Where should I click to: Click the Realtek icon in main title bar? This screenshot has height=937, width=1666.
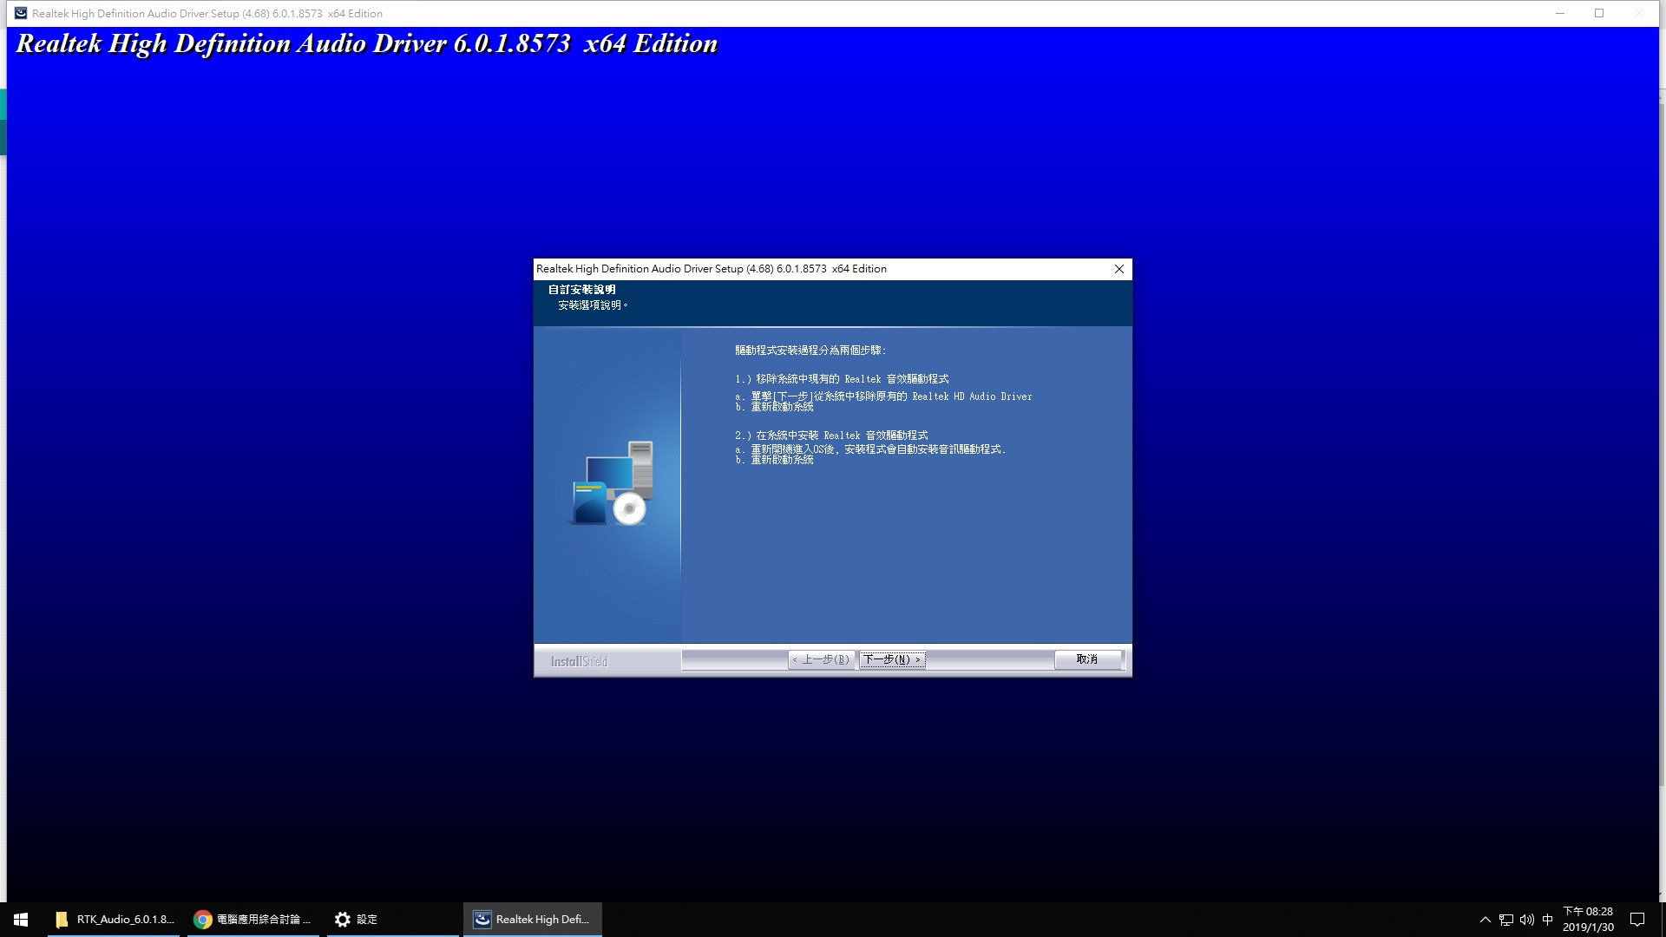[x=21, y=13]
